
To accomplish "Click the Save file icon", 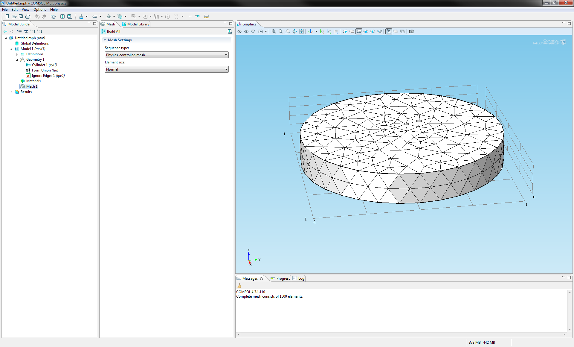I will (x=21, y=16).
